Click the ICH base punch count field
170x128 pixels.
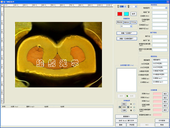coord(160,75)
